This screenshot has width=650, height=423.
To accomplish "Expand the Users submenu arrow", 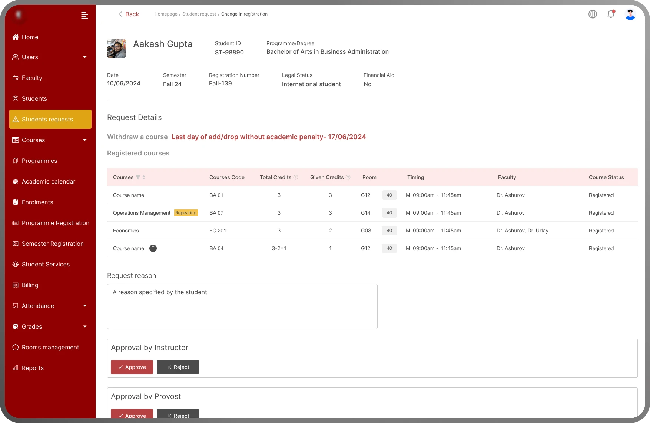I will 85,57.
